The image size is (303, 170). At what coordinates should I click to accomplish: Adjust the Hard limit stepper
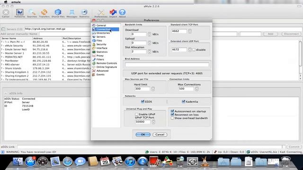[x=153, y=89]
